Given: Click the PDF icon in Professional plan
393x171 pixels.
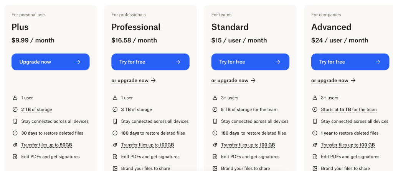Looking at the screenshot, I should point(115,157).
